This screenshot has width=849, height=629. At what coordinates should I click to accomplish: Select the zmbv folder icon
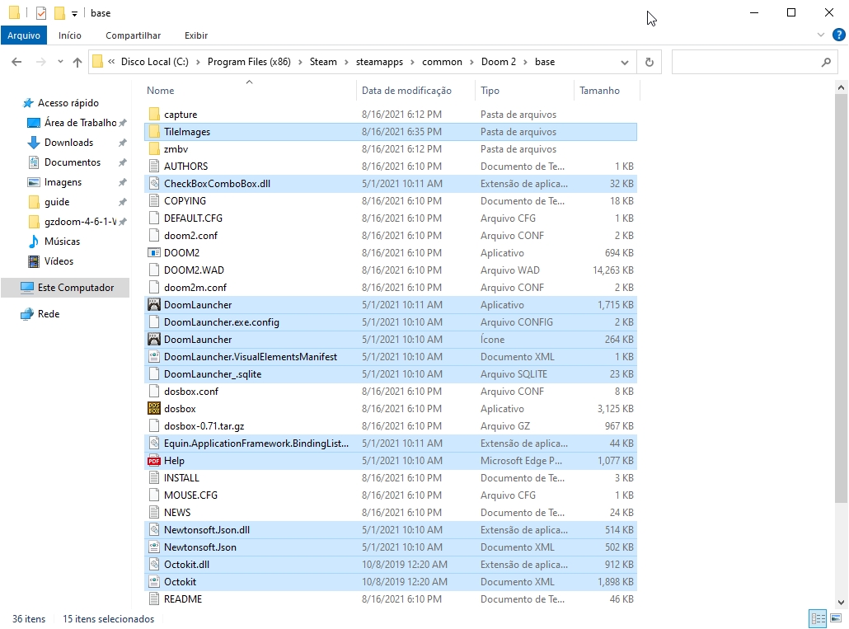pyautogui.click(x=154, y=149)
